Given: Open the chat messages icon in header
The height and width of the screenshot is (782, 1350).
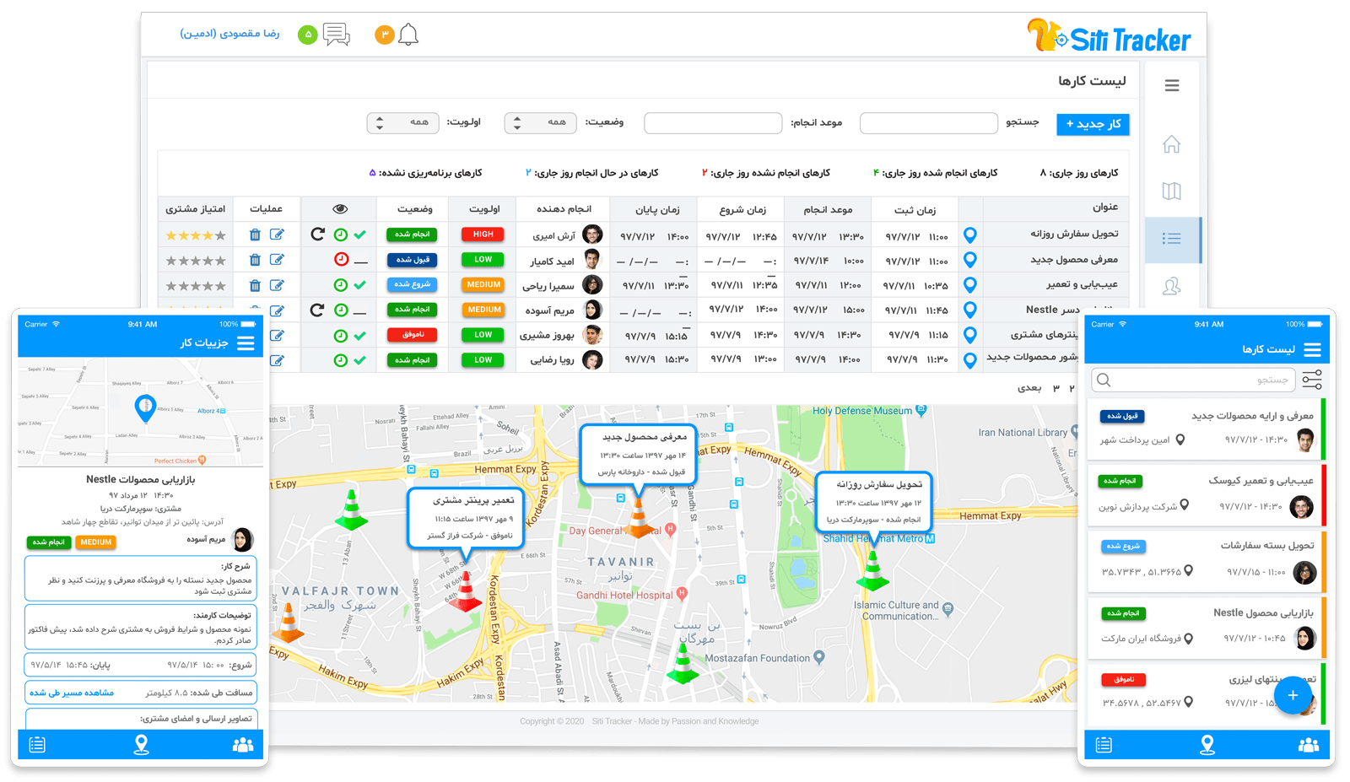Looking at the screenshot, I should pos(337,35).
